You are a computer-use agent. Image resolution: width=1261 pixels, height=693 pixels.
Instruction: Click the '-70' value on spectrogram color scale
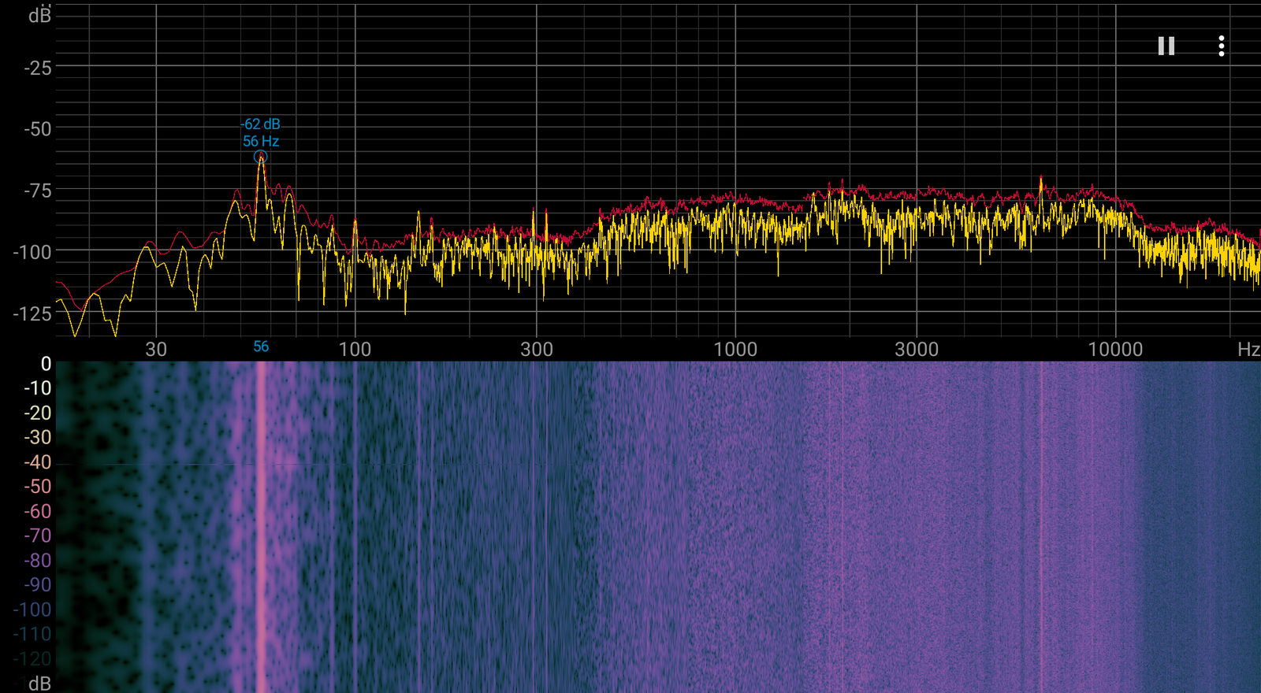coord(38,535)
